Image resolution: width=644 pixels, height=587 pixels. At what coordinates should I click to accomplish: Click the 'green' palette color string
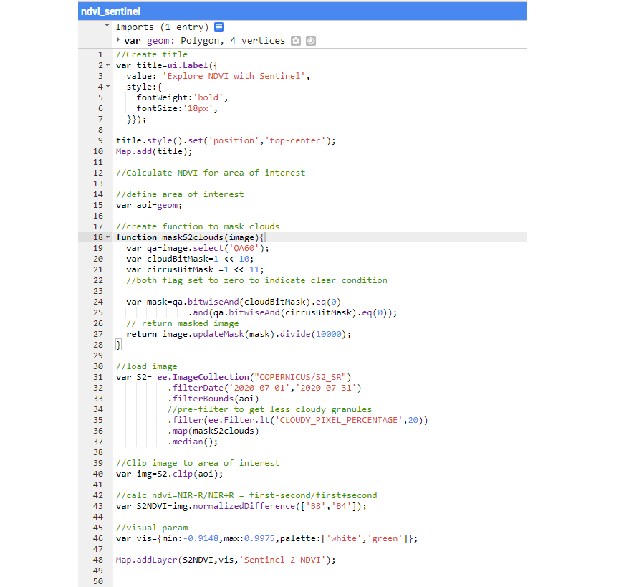(385, 538)
